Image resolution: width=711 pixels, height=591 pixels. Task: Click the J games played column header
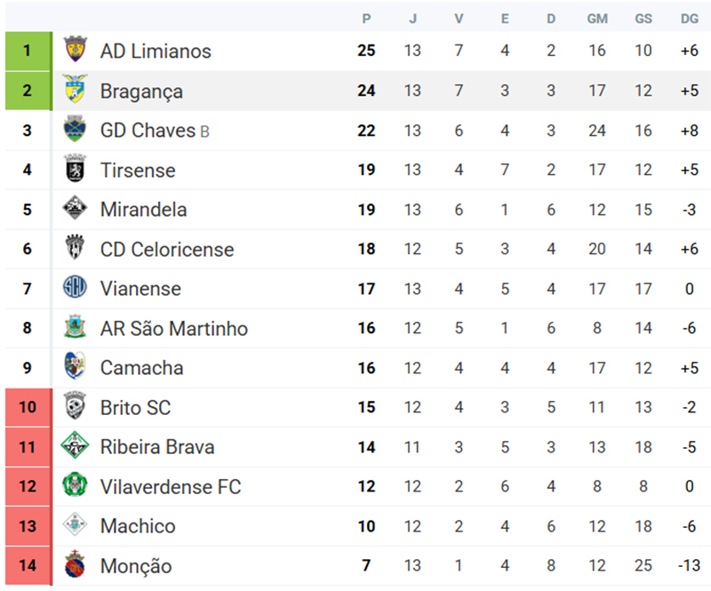point(412,19)
